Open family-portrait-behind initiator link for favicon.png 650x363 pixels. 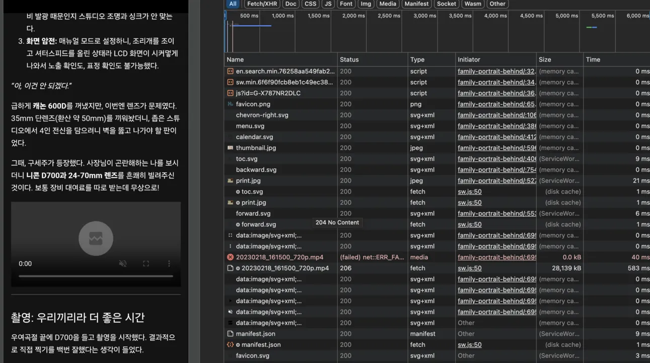(496, 104)
